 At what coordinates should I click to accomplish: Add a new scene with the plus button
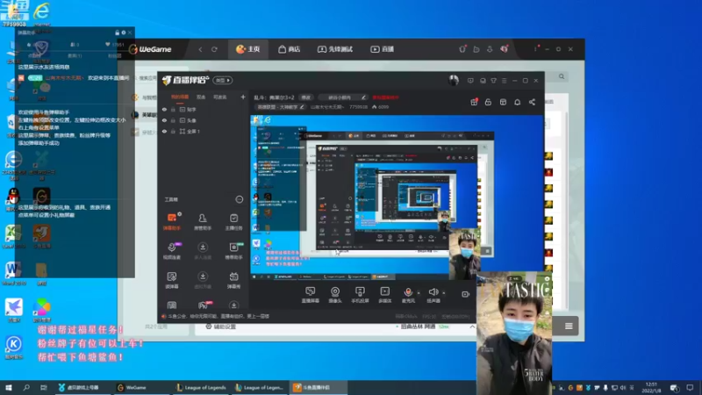coord(243,97)
